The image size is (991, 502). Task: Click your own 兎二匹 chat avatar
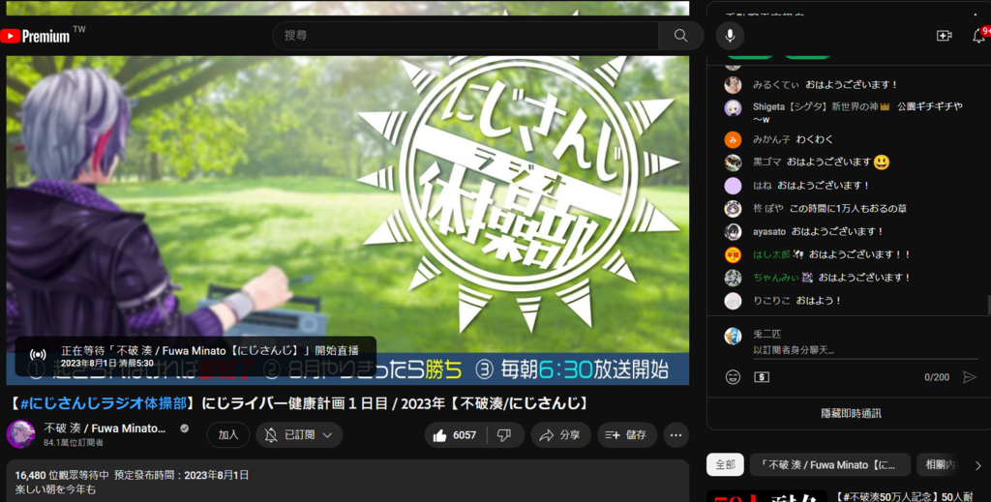(x=733, y=336)
